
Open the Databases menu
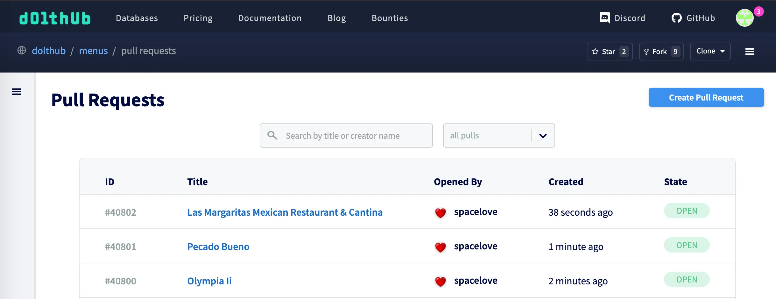pos(137,18)
